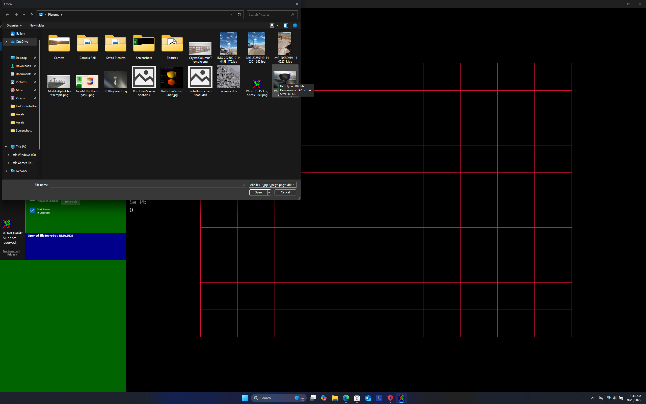Click New folder in toolbar

click(37, 26)
